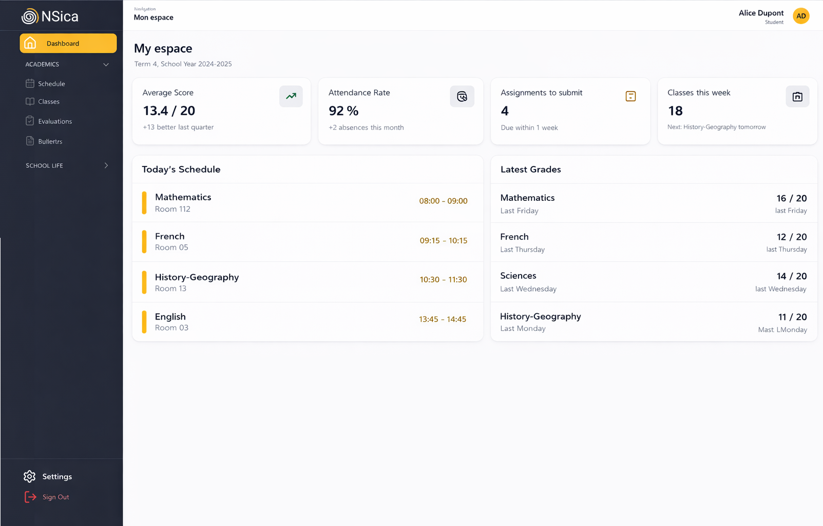The height and width of the screenshot is (526, 823).
Task: Click the Alice Dupont profile name
Action: (x=761, y=13)
